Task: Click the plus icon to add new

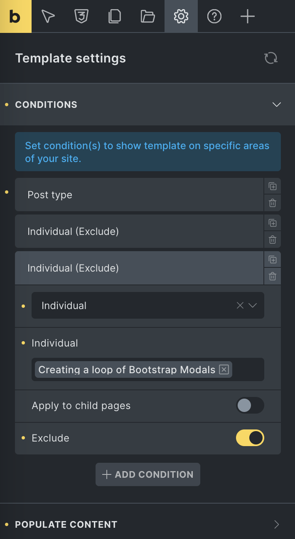Action: coord(247,16)
